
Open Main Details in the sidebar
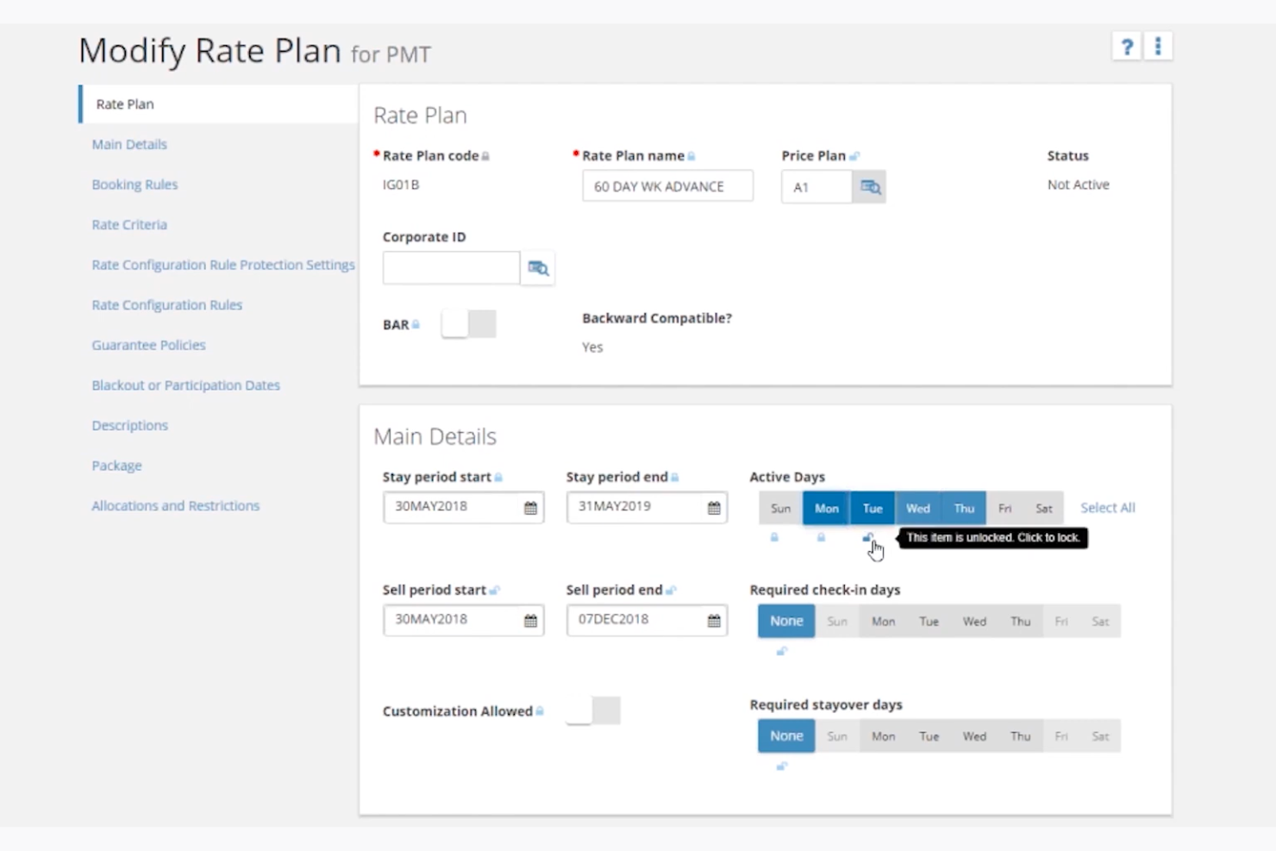tap(129, 144)
